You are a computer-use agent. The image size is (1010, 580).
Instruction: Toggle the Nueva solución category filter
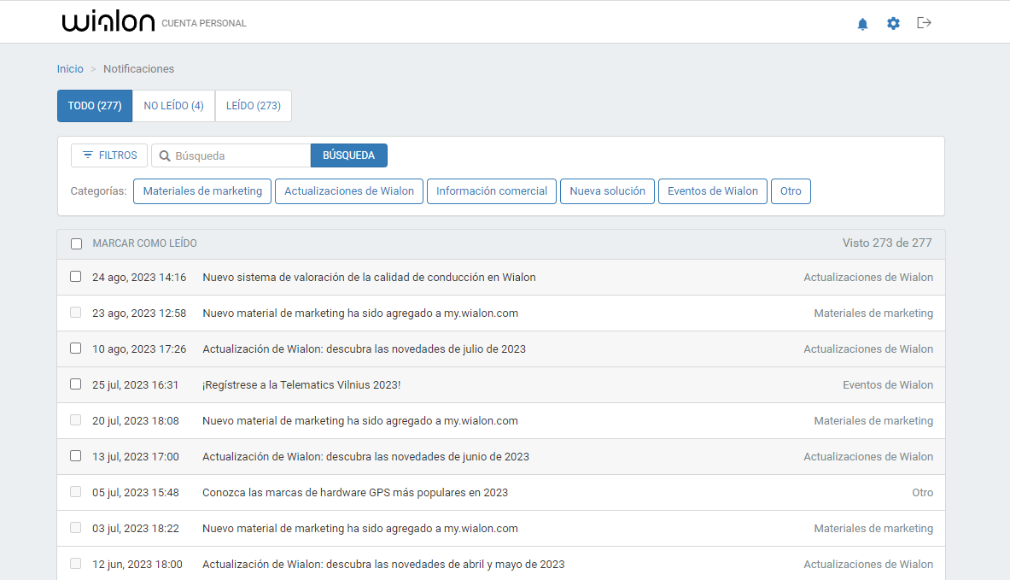pyautogui.click(x=607, y=191)
